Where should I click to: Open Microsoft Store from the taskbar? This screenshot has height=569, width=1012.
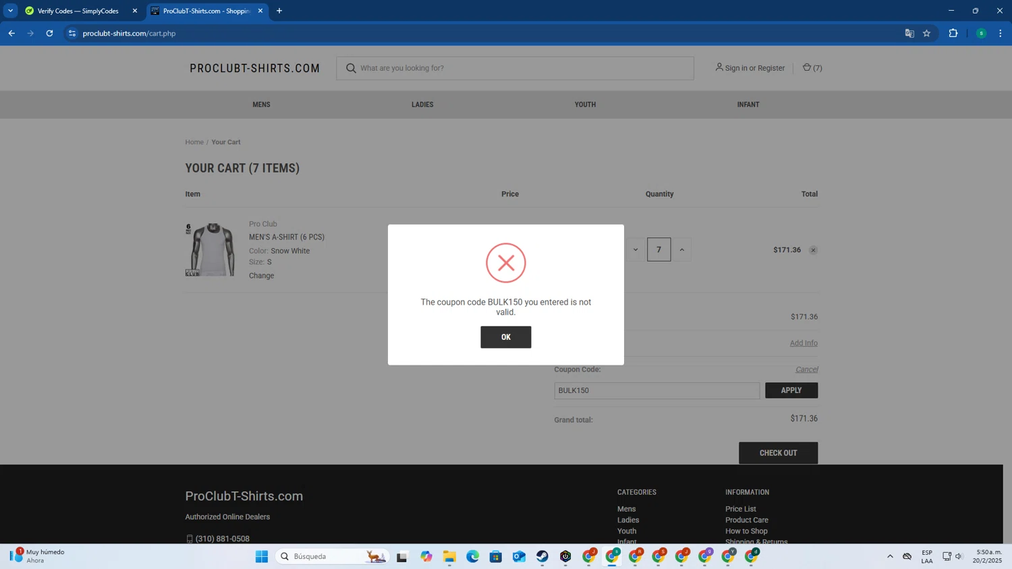coord(496,556)
